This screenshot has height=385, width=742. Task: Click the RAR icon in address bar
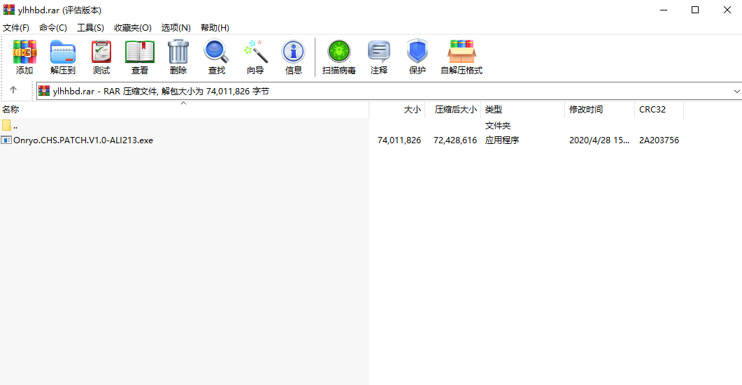(x=44, y=91)
